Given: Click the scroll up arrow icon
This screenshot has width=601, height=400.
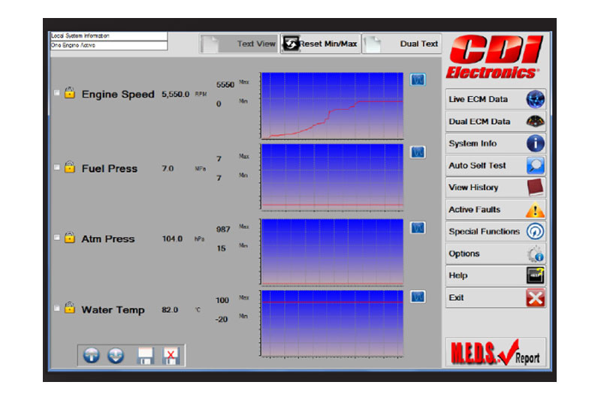Looking at the screenshot, I should [x=92, y=356].
